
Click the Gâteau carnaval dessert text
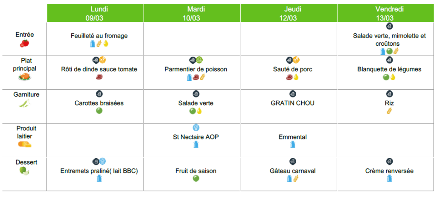[x=292, y=171]
